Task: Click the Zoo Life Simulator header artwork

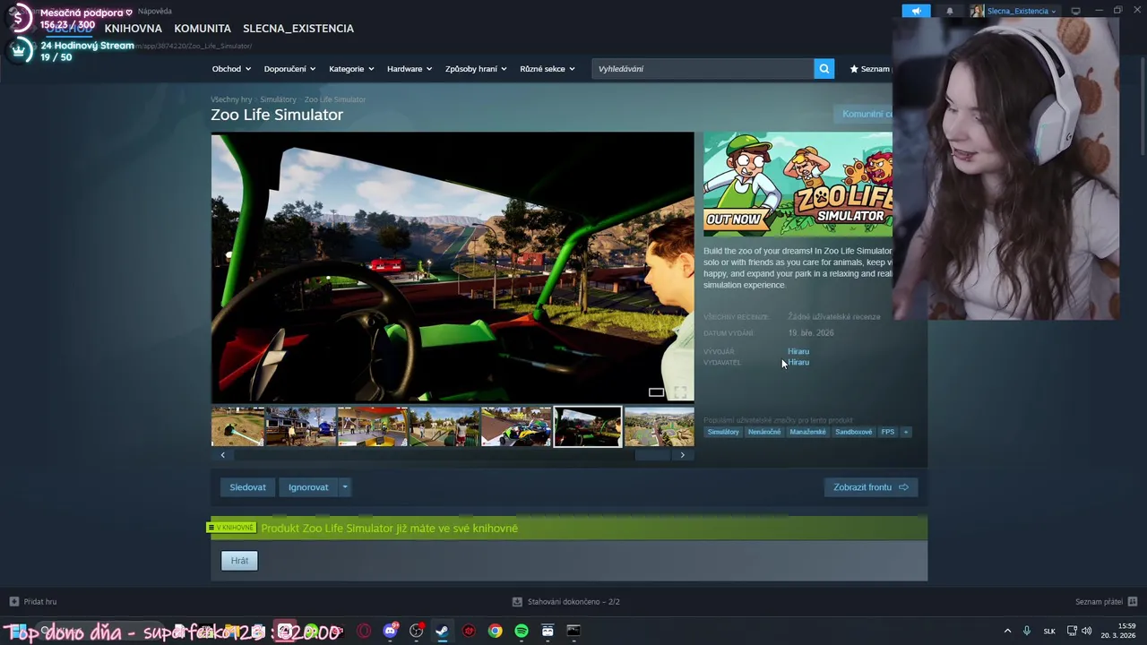Action: click(798, 185)
